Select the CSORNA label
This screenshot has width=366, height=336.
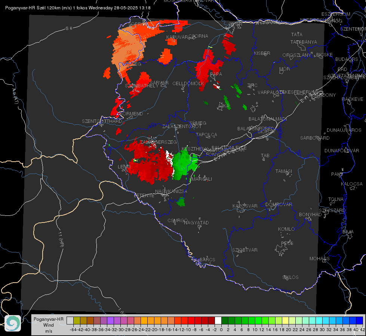[x=198, y=36]
